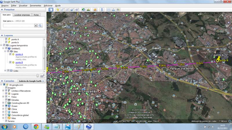
Task: Click the Voar para search input field
Action: coord(19,26)
